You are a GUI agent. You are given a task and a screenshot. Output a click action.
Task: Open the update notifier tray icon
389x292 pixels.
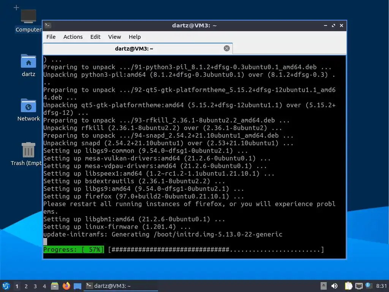click(368, 286)
